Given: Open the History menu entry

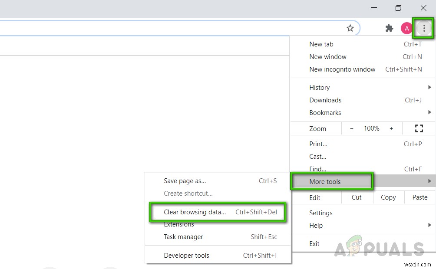Looking at the screenshot, I should 363,88.
